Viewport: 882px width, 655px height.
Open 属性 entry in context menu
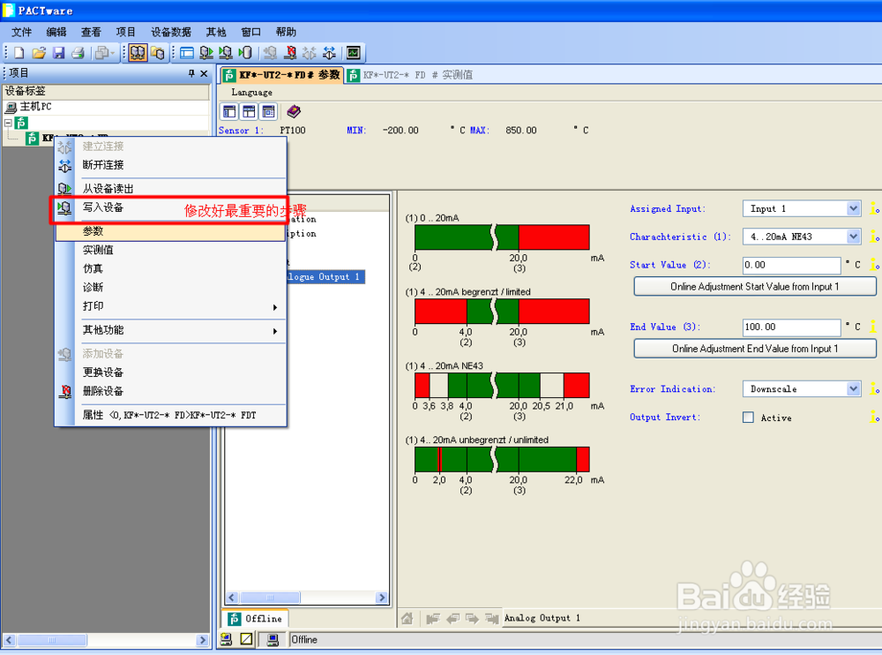[x=171, y=415]
